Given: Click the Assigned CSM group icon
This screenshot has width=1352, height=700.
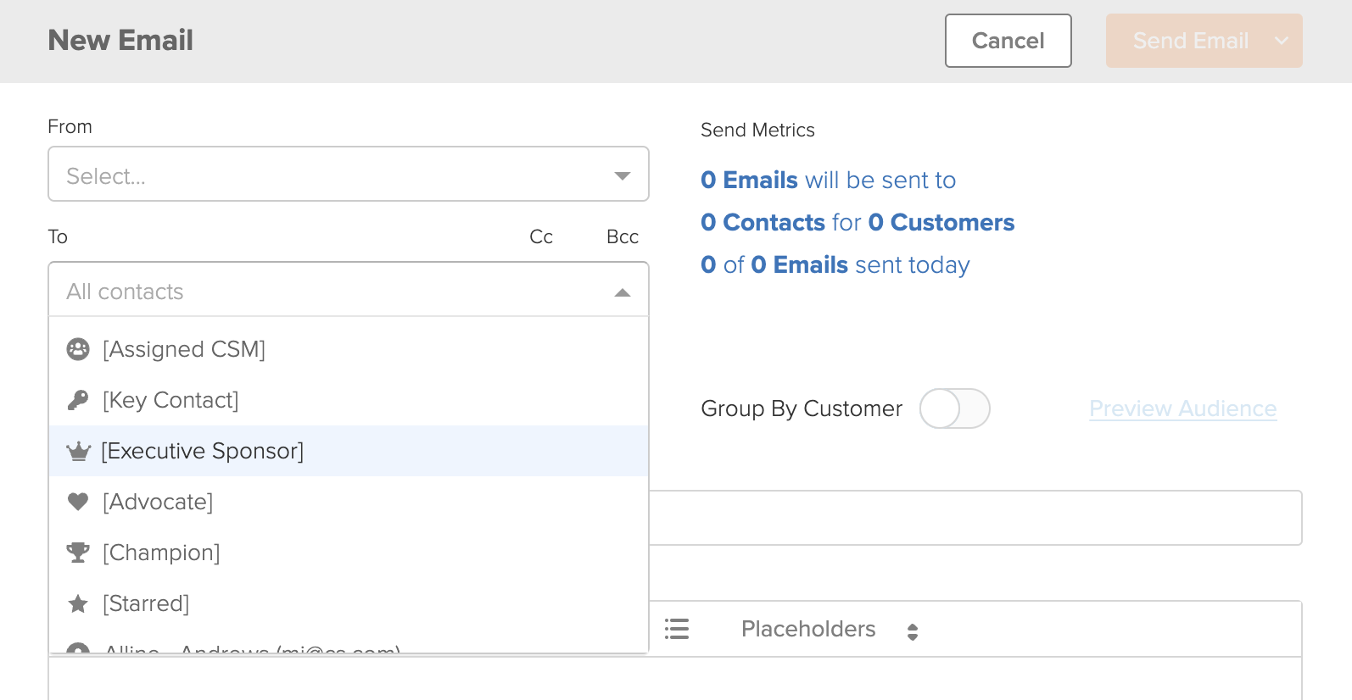Looking at the screenshot, I should tap(78, 349).
